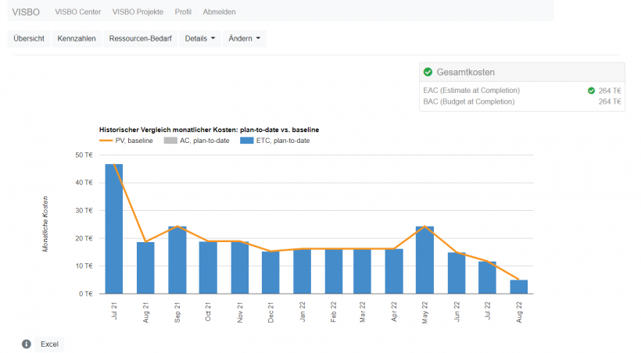Open VISBO Center in navigation bar

pos(78,12)
